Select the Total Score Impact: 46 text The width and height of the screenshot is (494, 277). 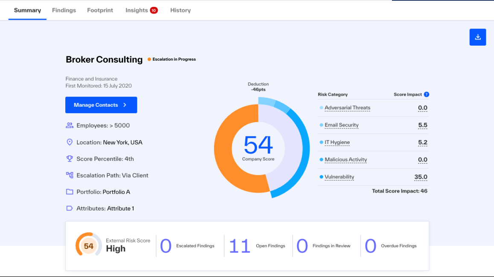point(400,191)
